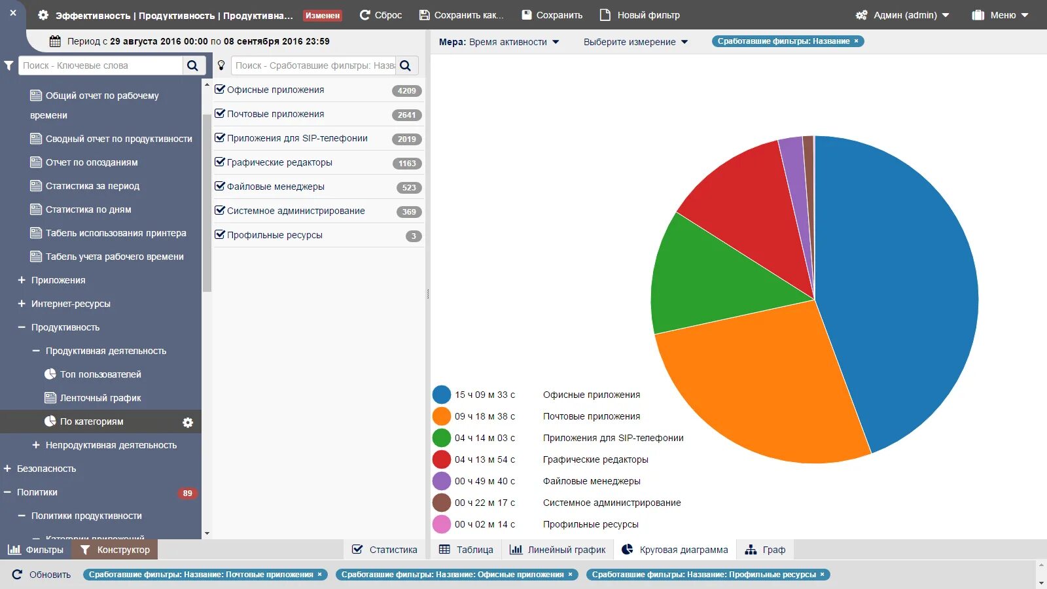
Task: Uncheck Системное администрирование checkbox
Action: click(220, 211)
